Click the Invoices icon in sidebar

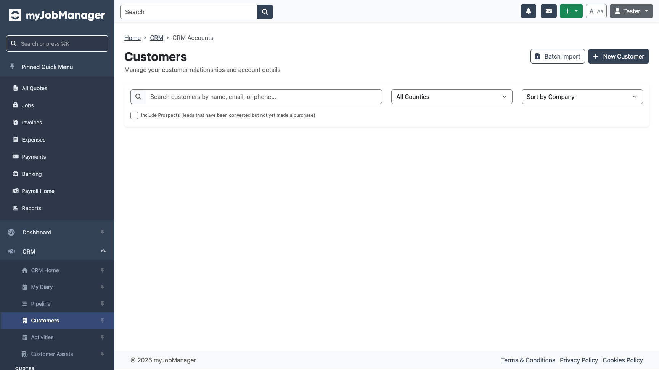pyautogui.click(x=15, y=122)
